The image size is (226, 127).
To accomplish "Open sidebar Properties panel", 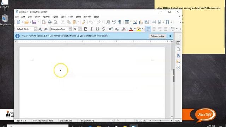I will [x=178, y=43].
